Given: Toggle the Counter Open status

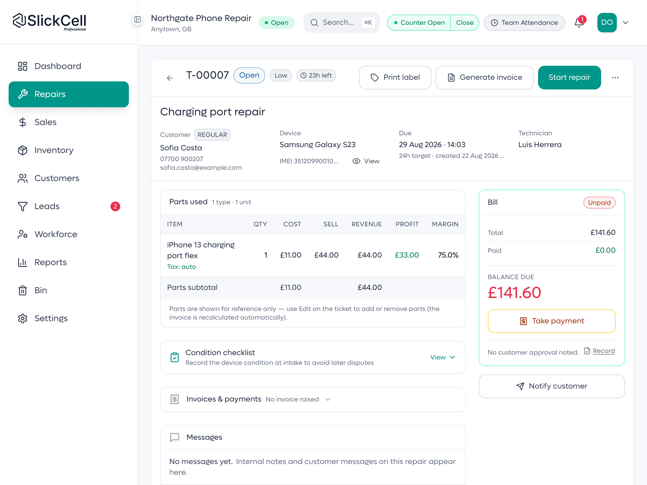Looking at the screenshot, I should (419, 23).
